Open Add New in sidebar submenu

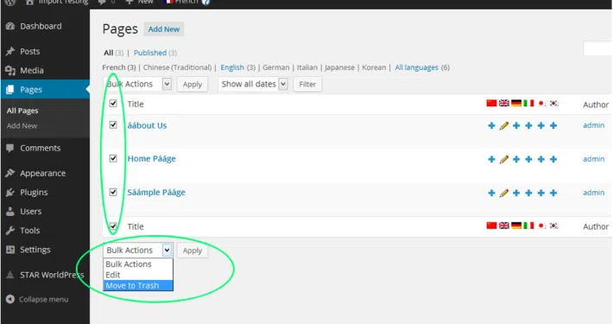(22, 126)
